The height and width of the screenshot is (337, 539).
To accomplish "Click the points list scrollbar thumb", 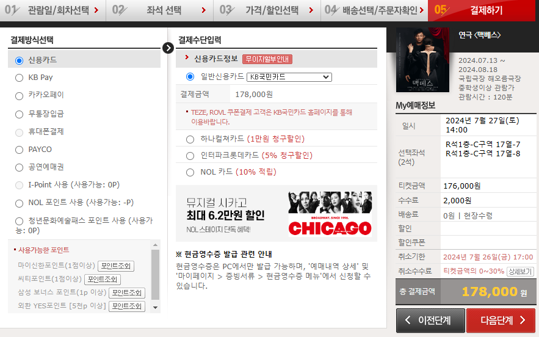I will coord(156,274).
